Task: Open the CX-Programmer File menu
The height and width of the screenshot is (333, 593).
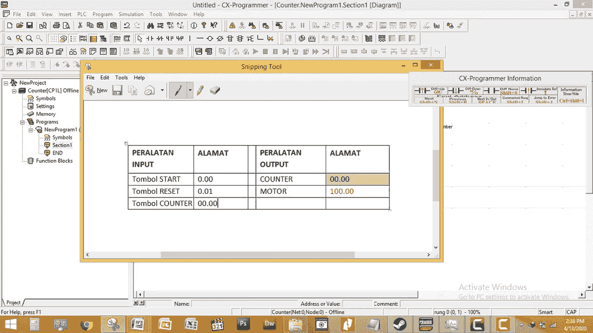Action: coord(17,14)
